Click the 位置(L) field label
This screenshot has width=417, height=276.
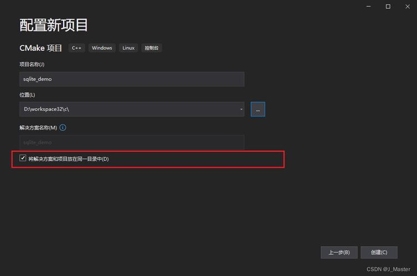point(27,95)
